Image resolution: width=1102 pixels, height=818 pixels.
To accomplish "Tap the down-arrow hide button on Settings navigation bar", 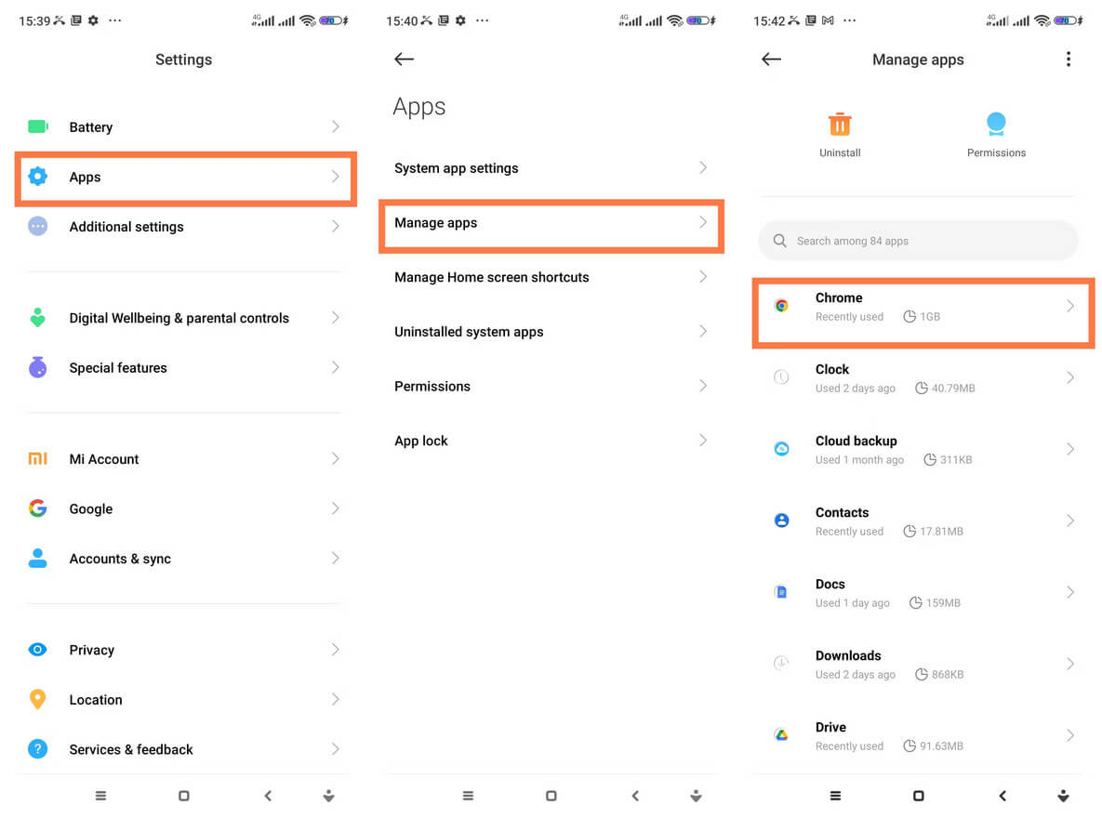I will [328, 797].
